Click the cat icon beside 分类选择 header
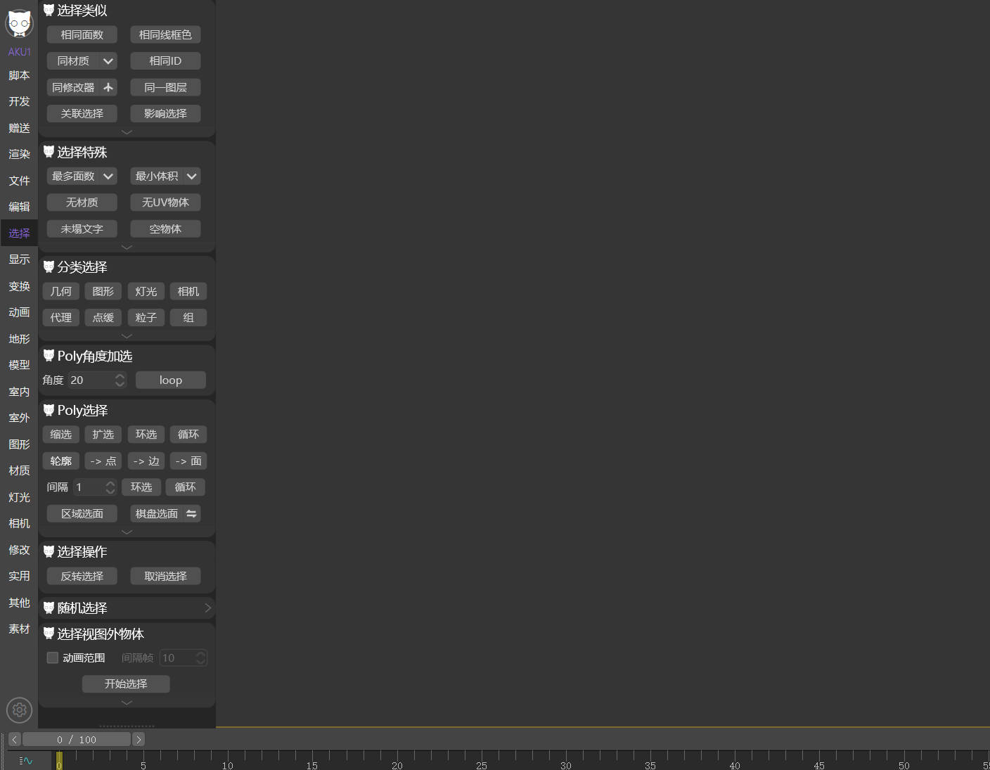Image resolution: width=990 pixels, height=770 pixels. click(49, 267)
